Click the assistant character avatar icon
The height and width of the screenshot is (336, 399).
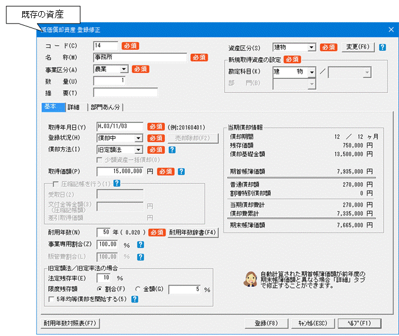[251, 279]
